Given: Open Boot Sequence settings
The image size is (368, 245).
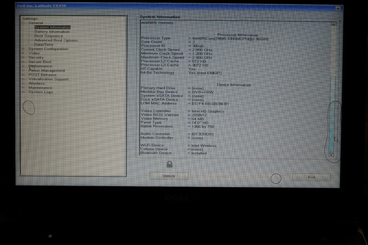Looking at the screenshot, I should (x=49, y=36).
